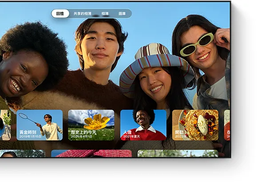The height and width of the screenshot is (192, 258).
Task: Select the pink woven hat memory in the bottom row
Action: [91, 154]
